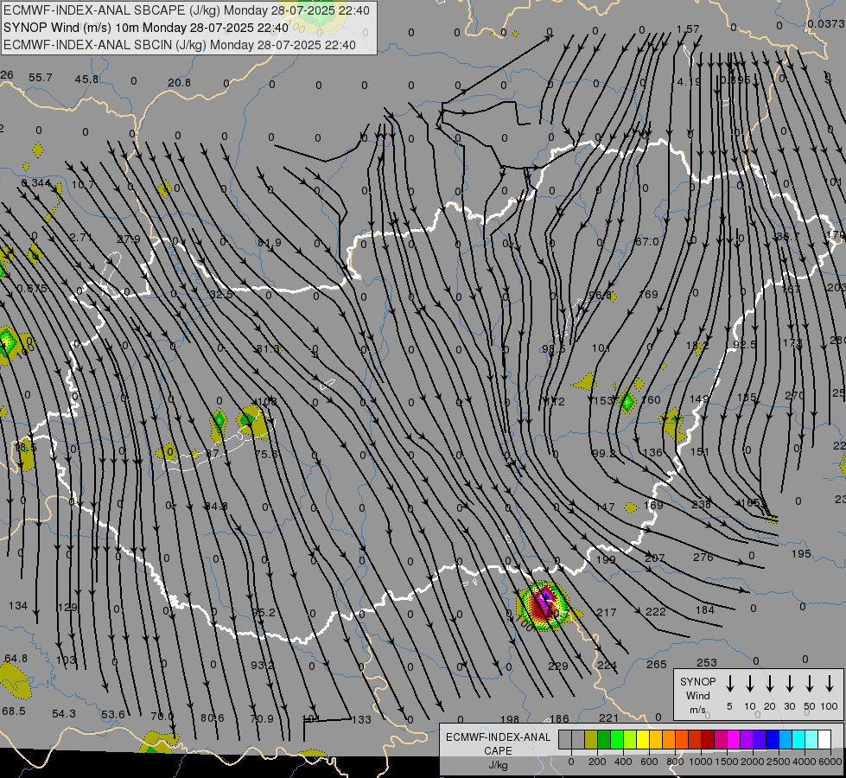Click the map value '93.2'
The image size is (846, 778).
click(263, 665)
